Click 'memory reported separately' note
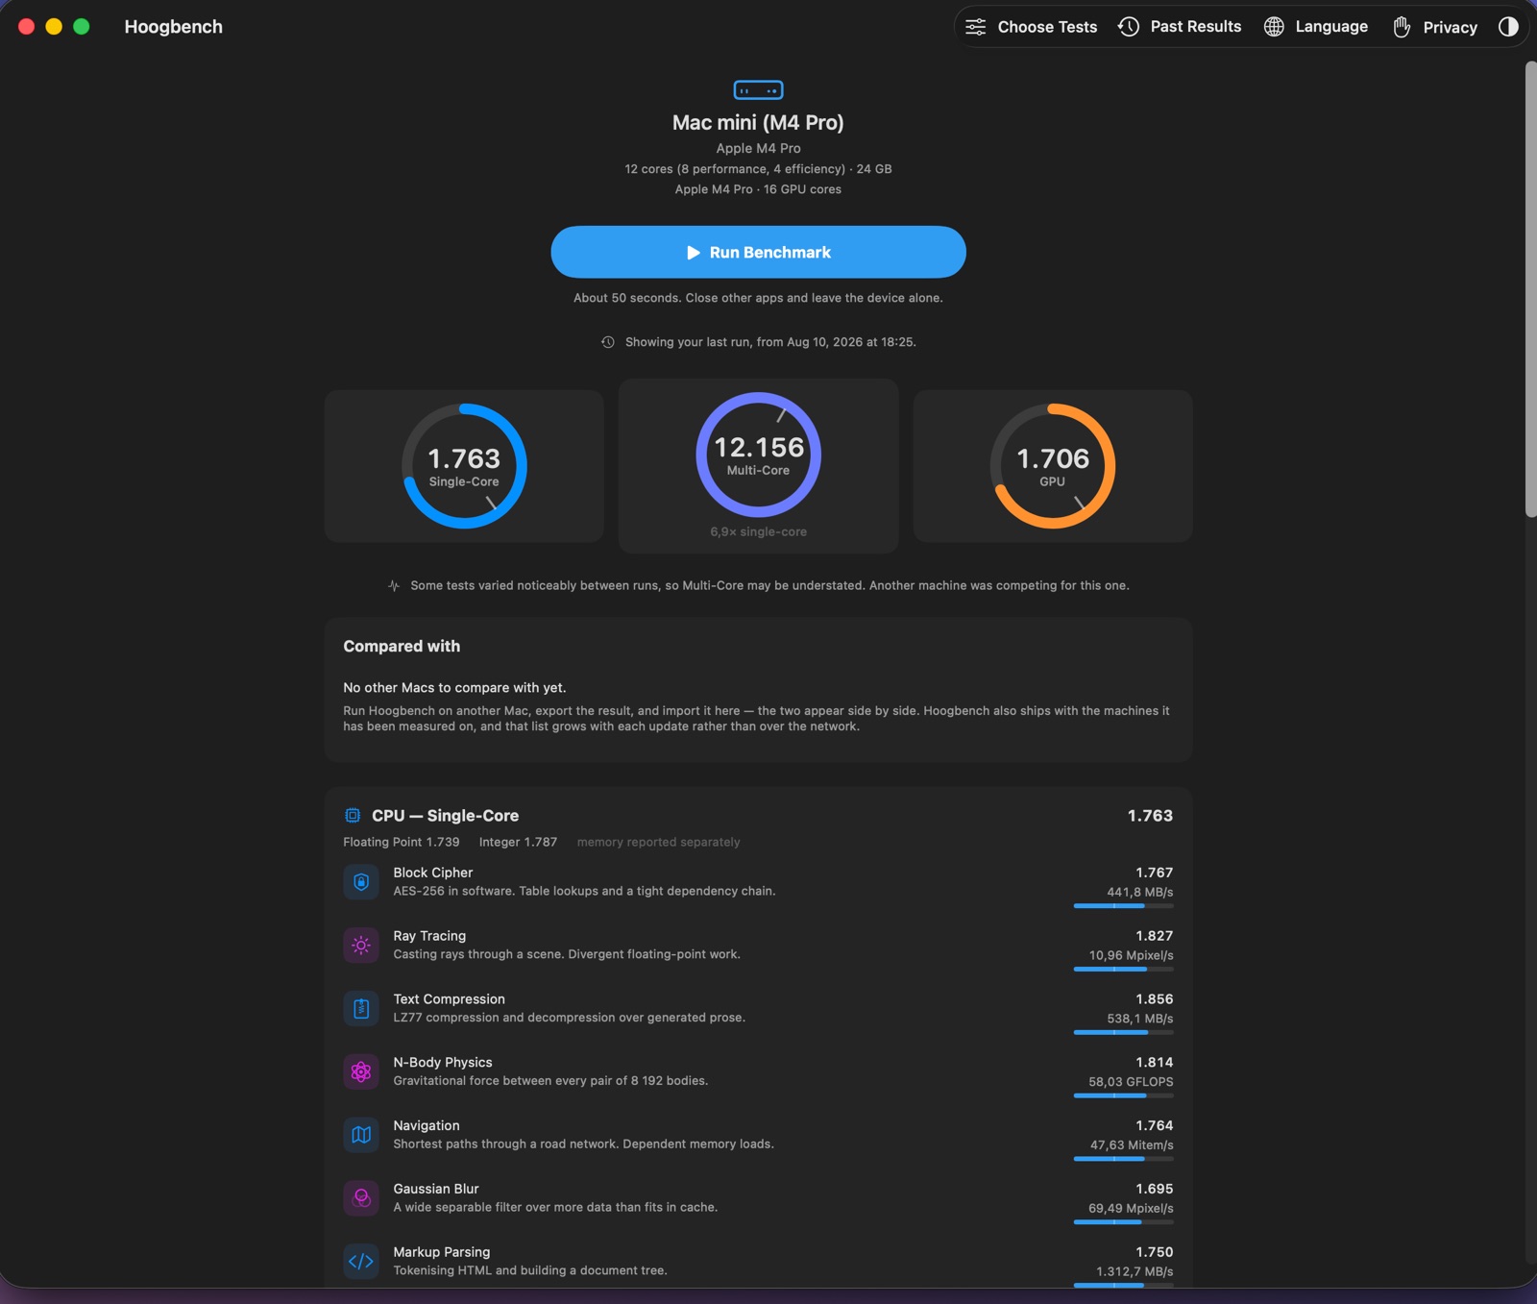 point(659,842)
